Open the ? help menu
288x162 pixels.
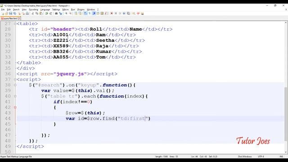pos(98,9)
